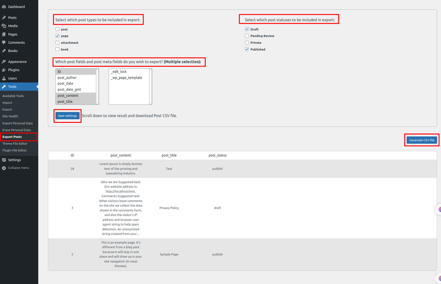Open Available Tools submenu link

click(x=13, y=96)
